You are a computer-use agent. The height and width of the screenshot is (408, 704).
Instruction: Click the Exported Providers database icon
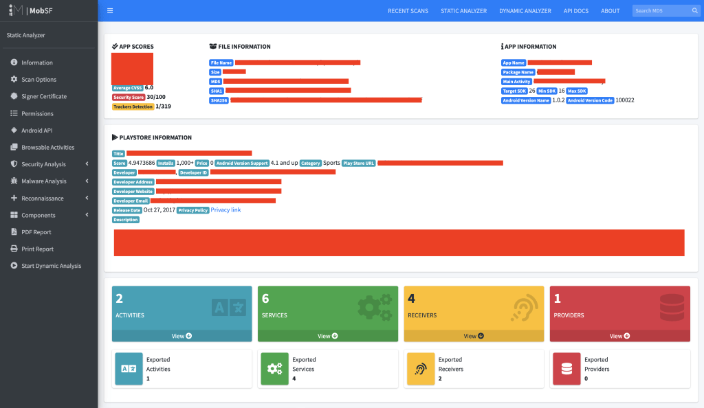(566, 369)
